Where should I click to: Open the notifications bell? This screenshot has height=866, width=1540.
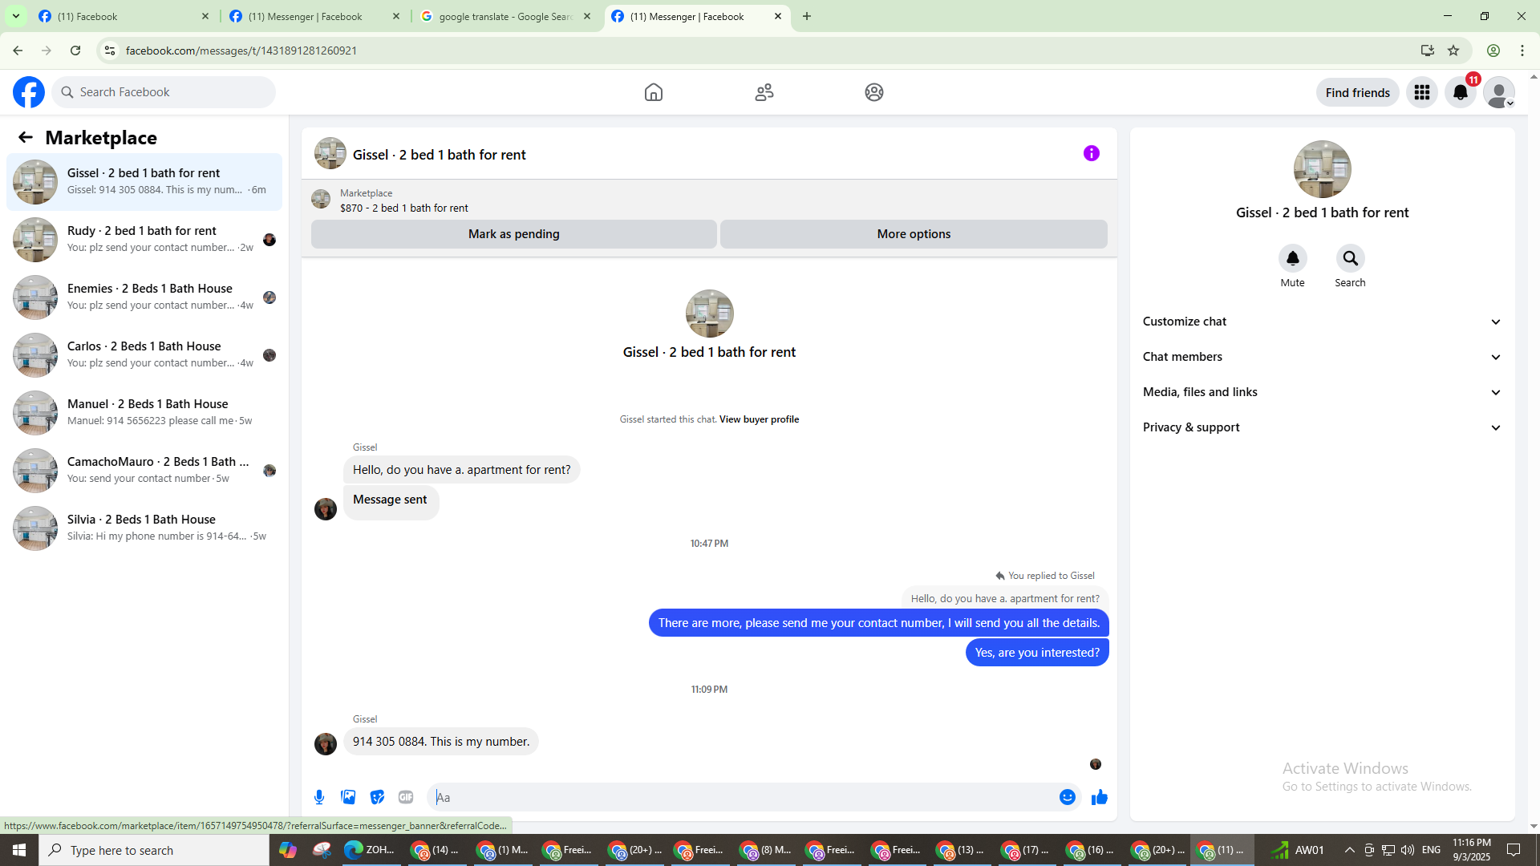click(1461, 92)
